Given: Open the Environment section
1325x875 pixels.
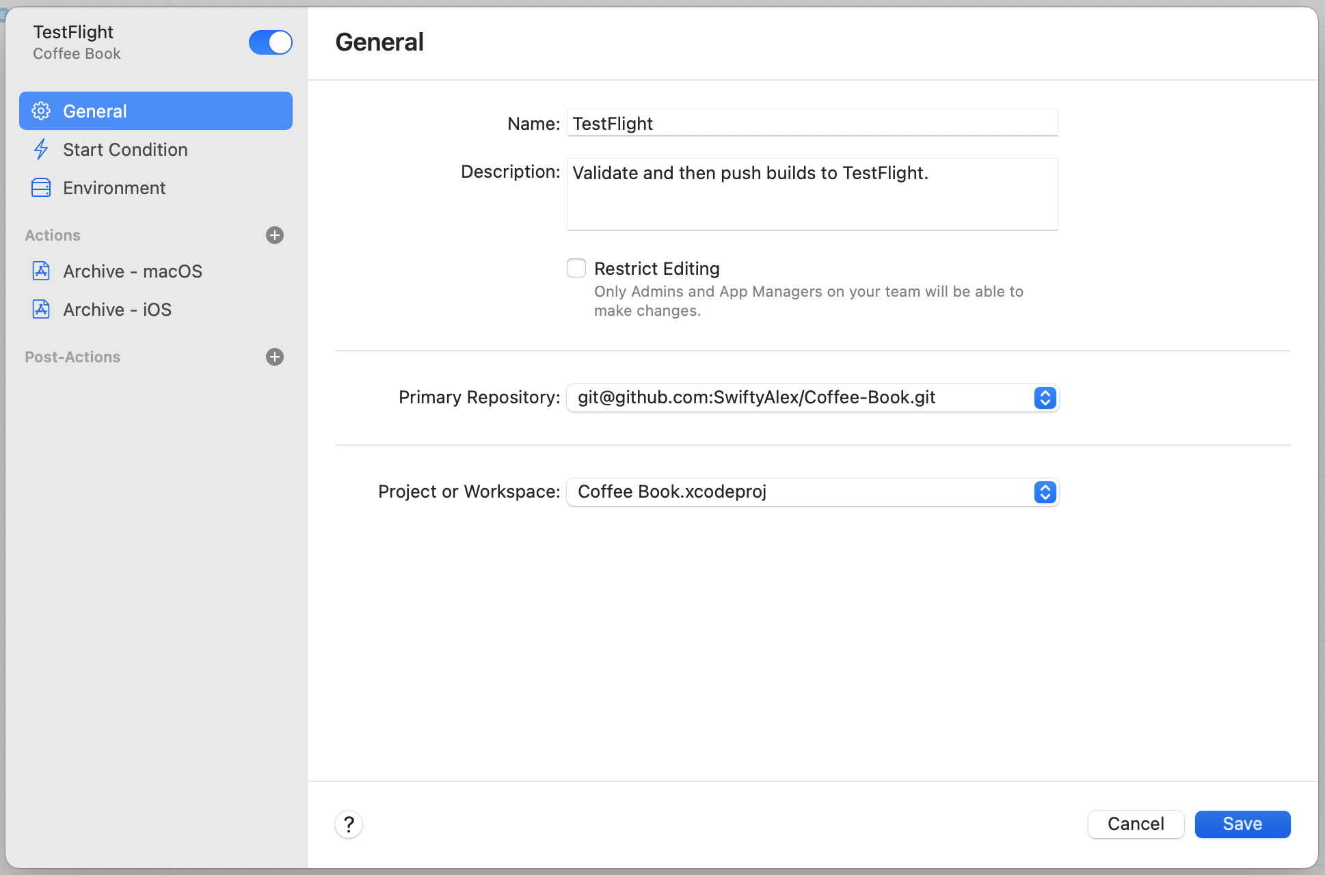Looking at the screenshot, I should (x=156, y=187).
